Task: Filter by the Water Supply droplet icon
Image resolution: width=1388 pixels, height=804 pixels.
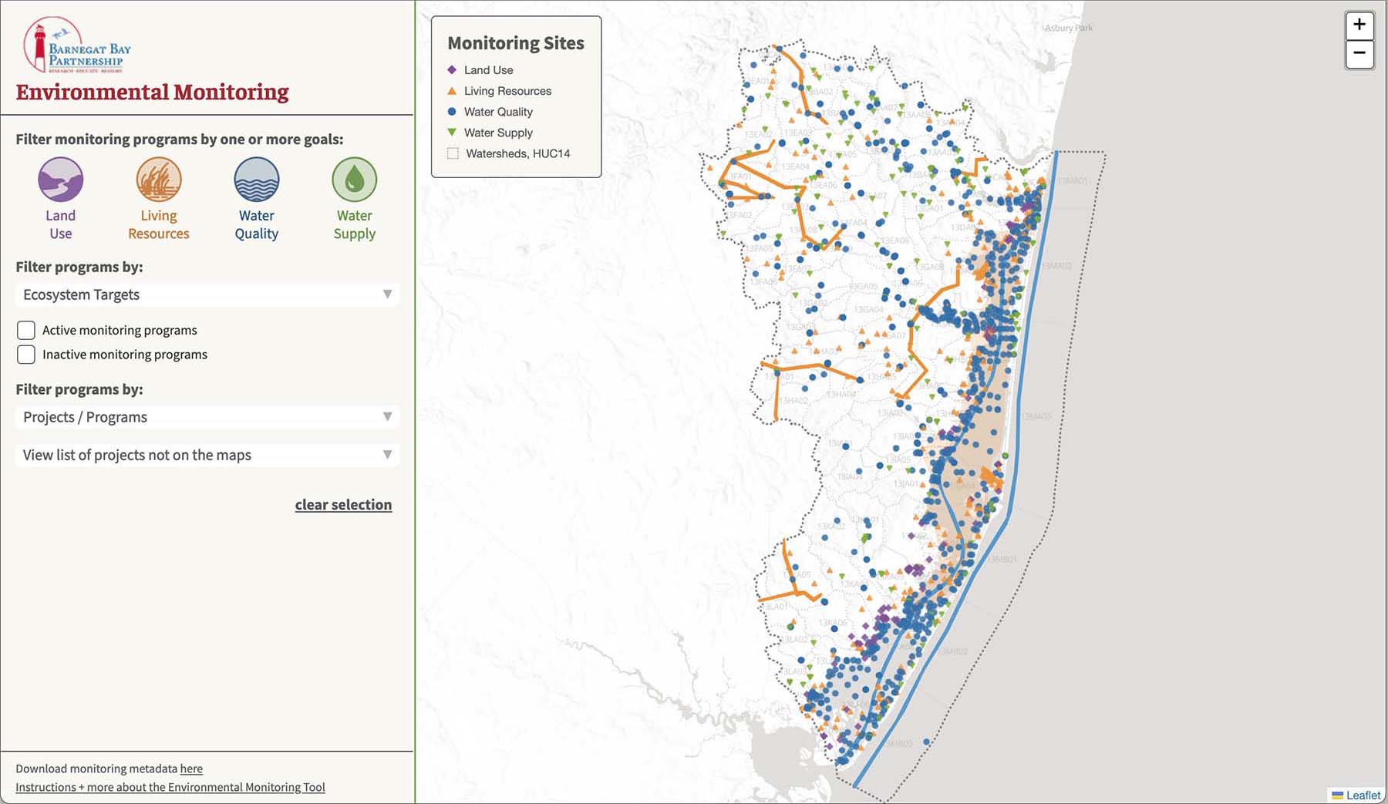Action: (x=354, y=180)
